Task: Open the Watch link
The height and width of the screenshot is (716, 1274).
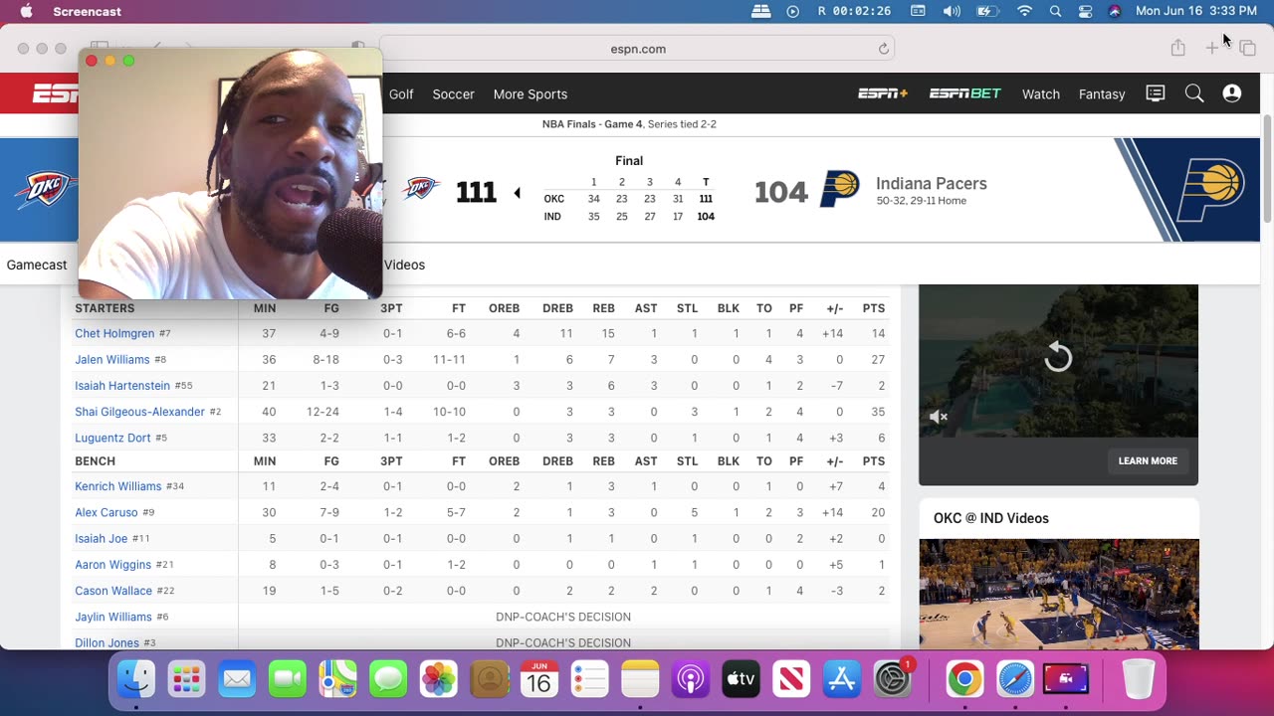Action: click(x=1040, y=93)
